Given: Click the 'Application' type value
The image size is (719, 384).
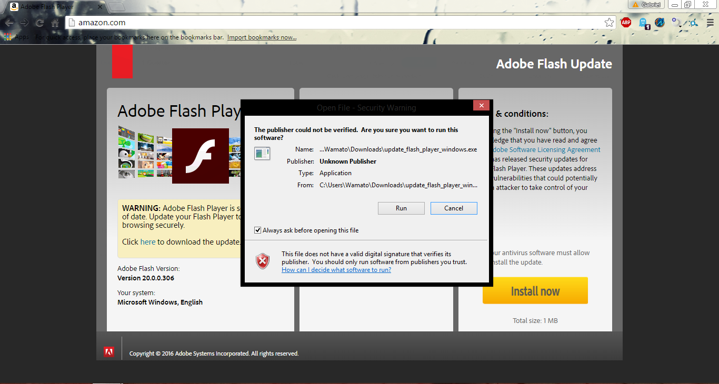Looking at the screenshot, I should [x=335, y=173].
